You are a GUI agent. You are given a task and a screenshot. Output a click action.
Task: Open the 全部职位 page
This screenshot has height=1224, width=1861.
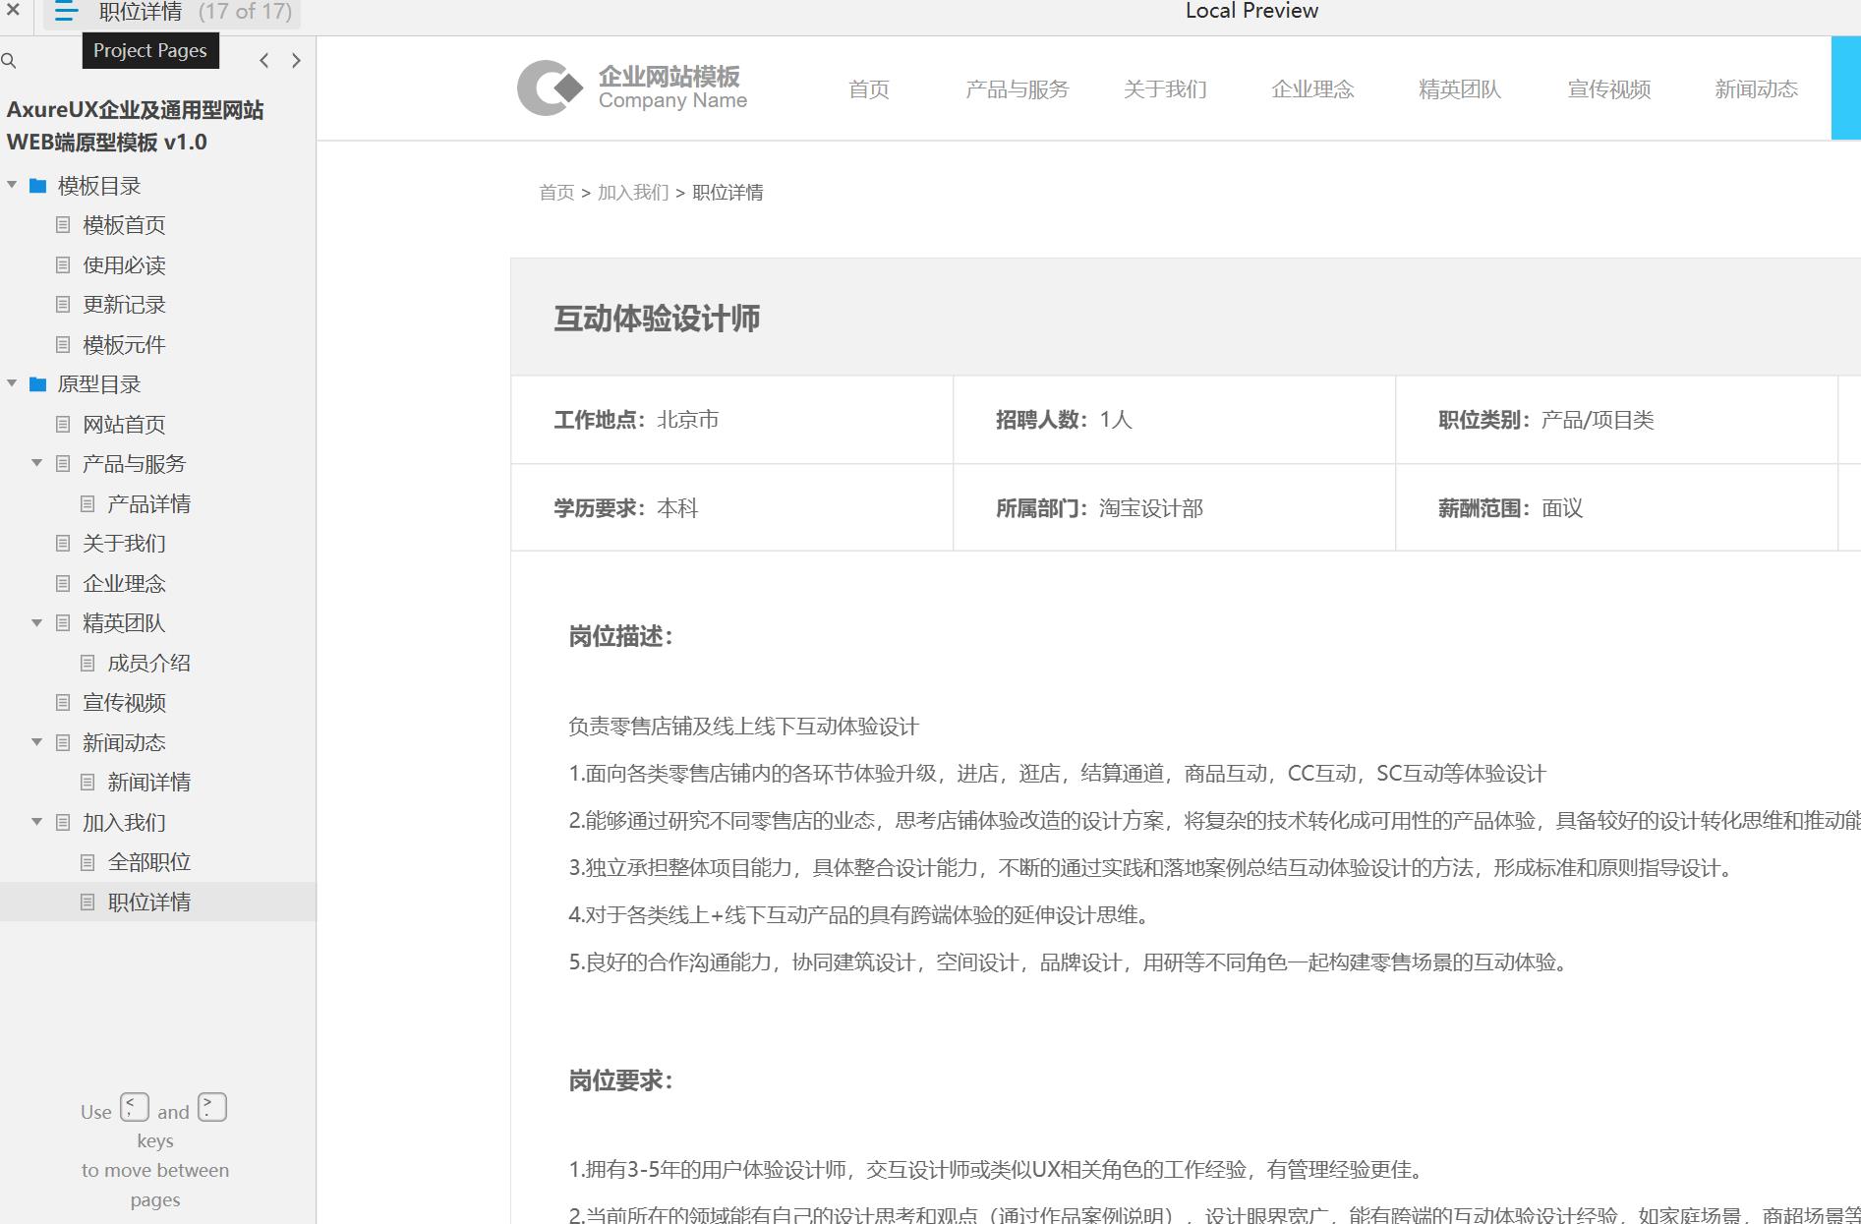tap(148, 862)
